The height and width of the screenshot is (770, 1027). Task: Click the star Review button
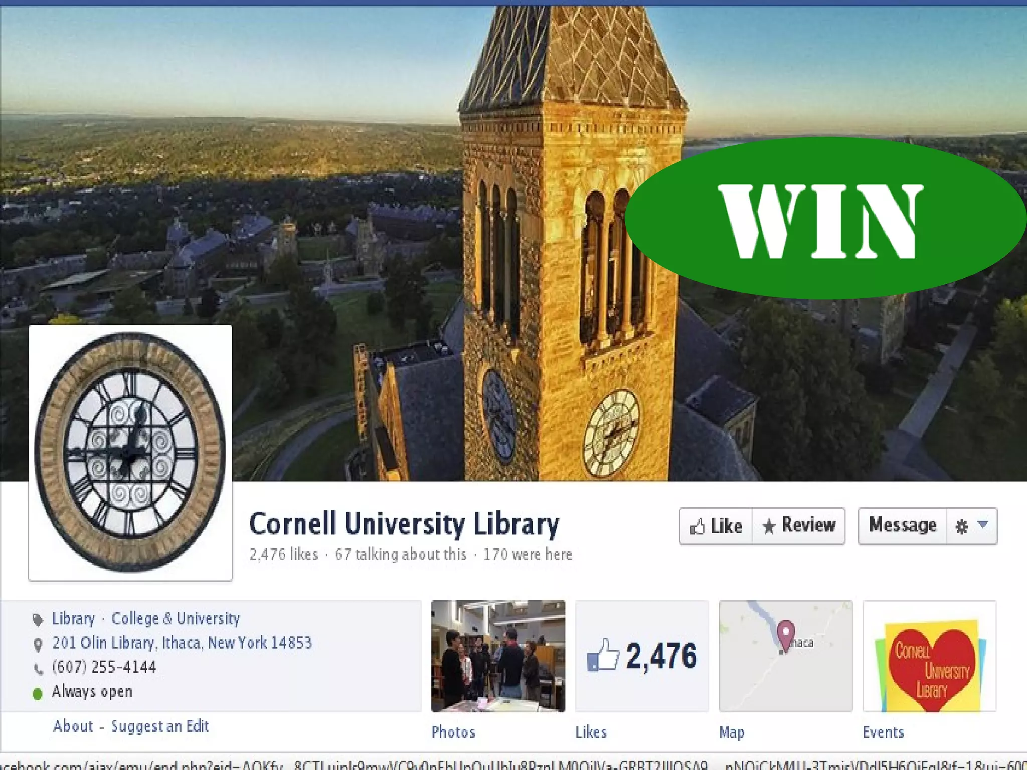point(799,526)
